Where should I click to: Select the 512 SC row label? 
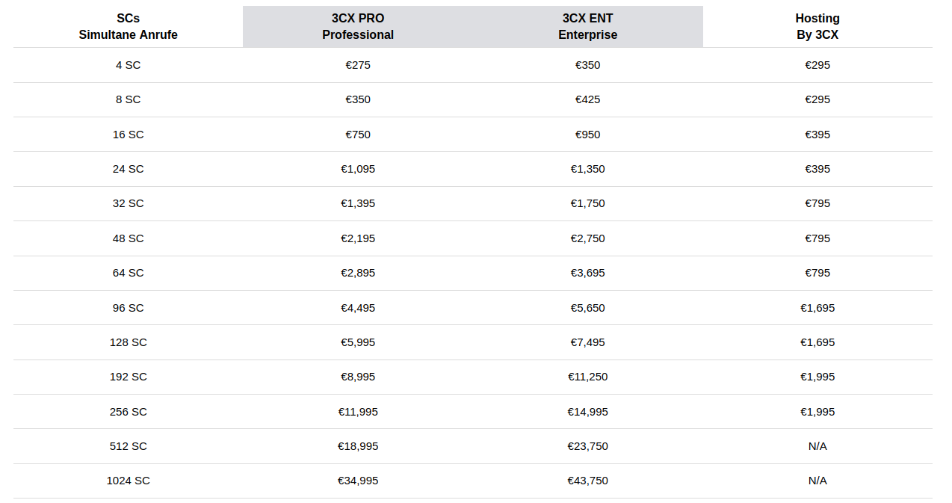point(129,446)
